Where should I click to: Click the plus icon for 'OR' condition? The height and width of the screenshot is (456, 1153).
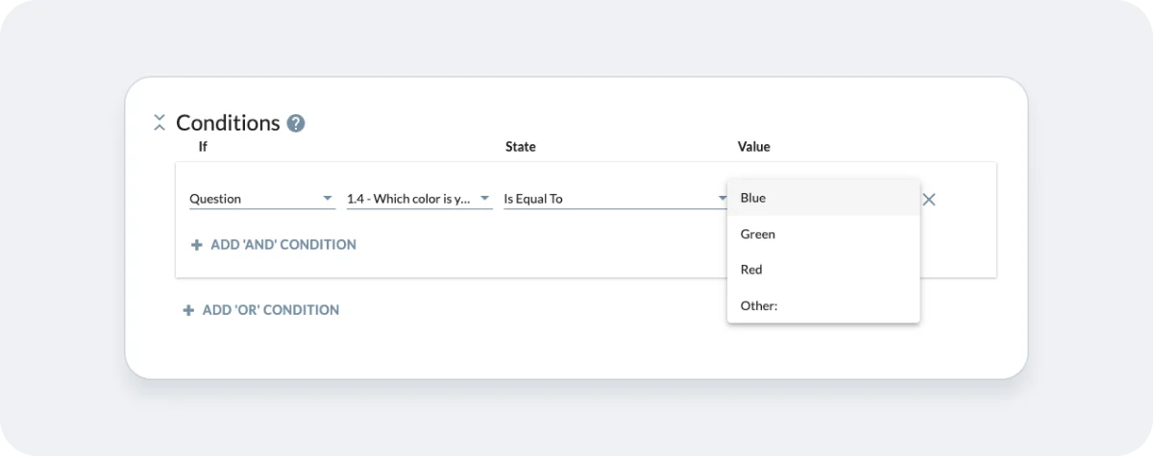coord(189,310)
